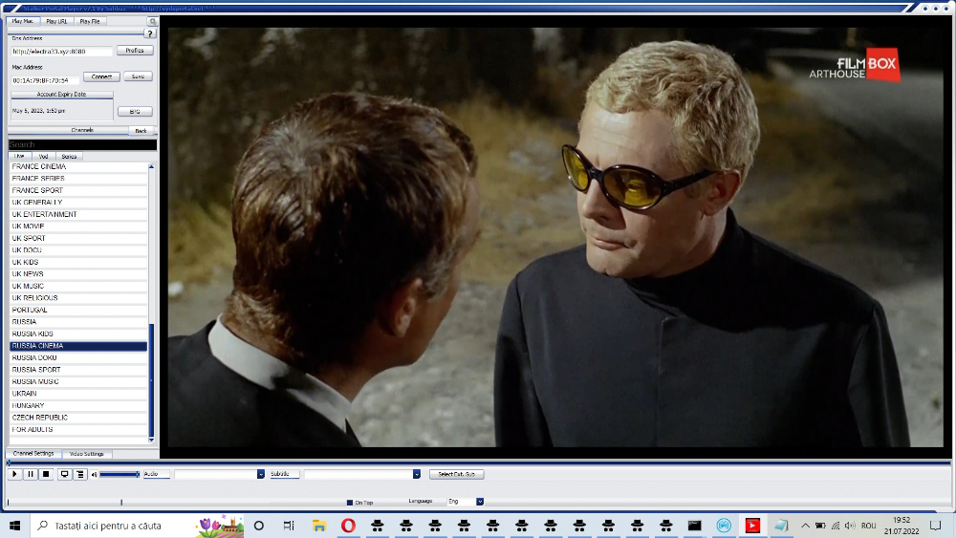Open the blue circular app in taskbar

pyautogui.click(x=724, y=526)
